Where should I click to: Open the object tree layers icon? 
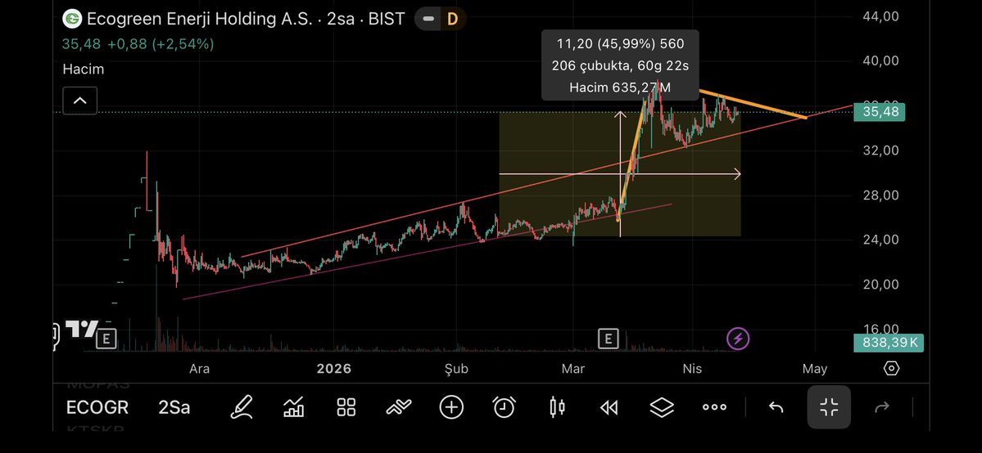click(x=661, y=407)
